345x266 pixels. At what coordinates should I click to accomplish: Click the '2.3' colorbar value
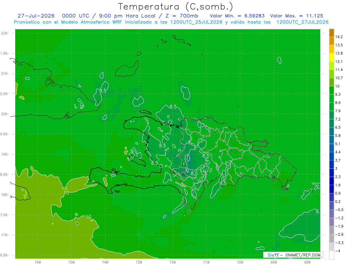click(x=338, y=176)
